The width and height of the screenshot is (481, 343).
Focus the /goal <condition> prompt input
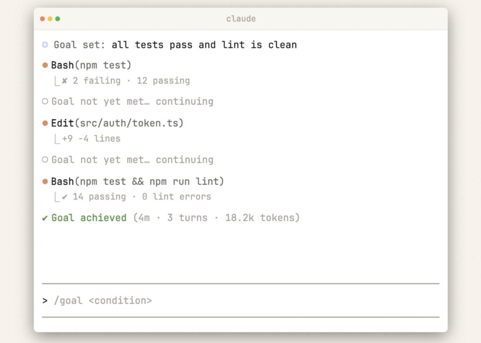(x=240, y=301)
